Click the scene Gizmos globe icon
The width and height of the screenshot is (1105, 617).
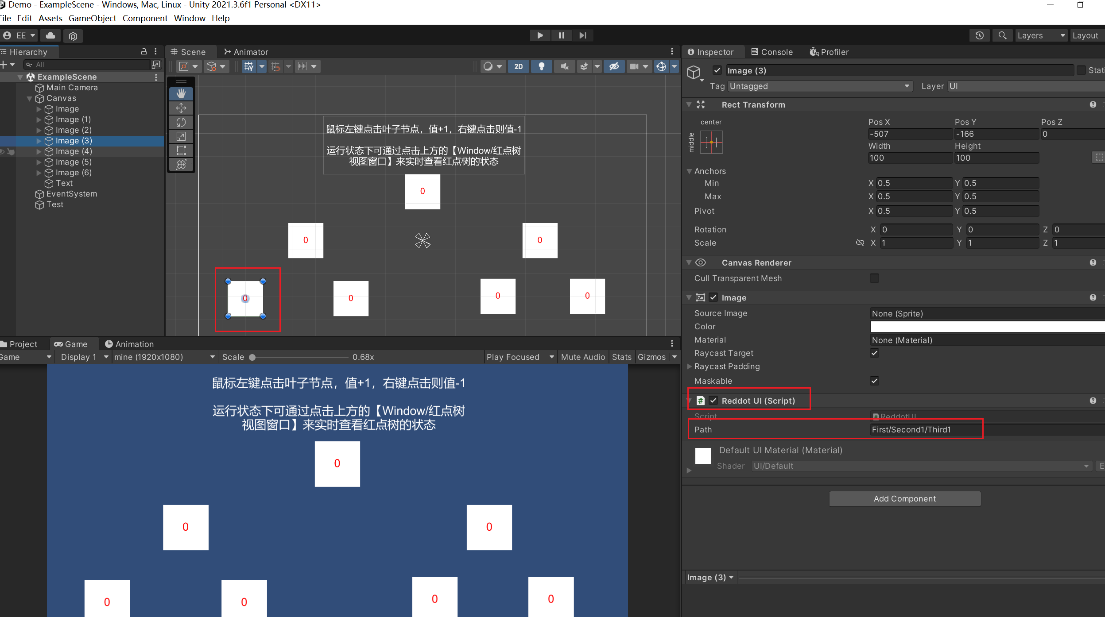click(661, 66)
